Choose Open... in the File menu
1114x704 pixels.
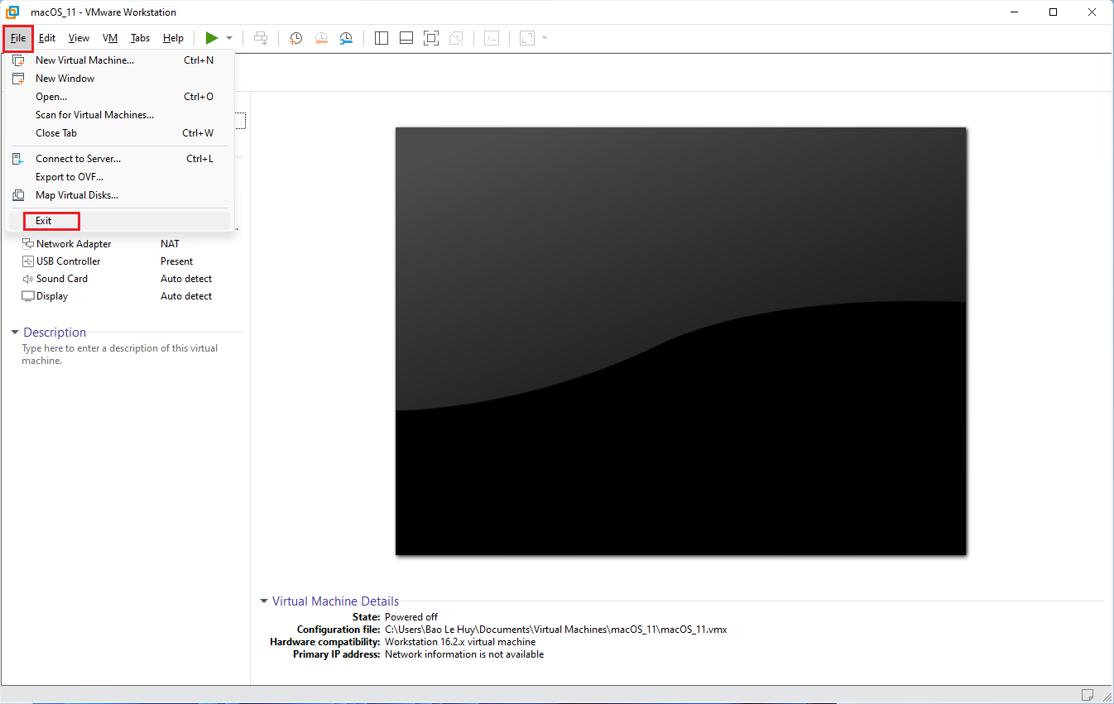click(x=120, y=97)
